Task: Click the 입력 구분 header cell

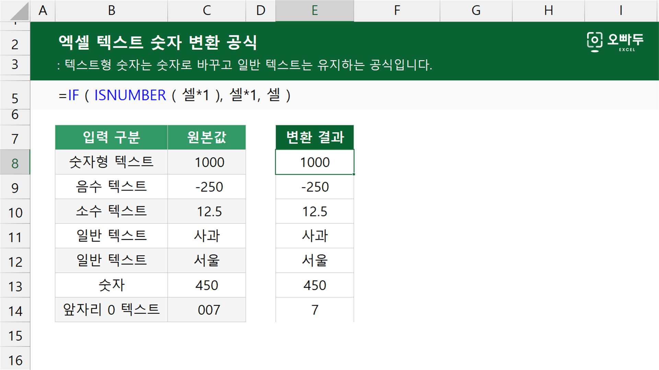Action: coord(112,137)
